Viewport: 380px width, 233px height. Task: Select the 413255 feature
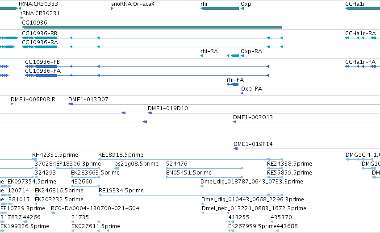pyautogui.click(x=231, y=222)
